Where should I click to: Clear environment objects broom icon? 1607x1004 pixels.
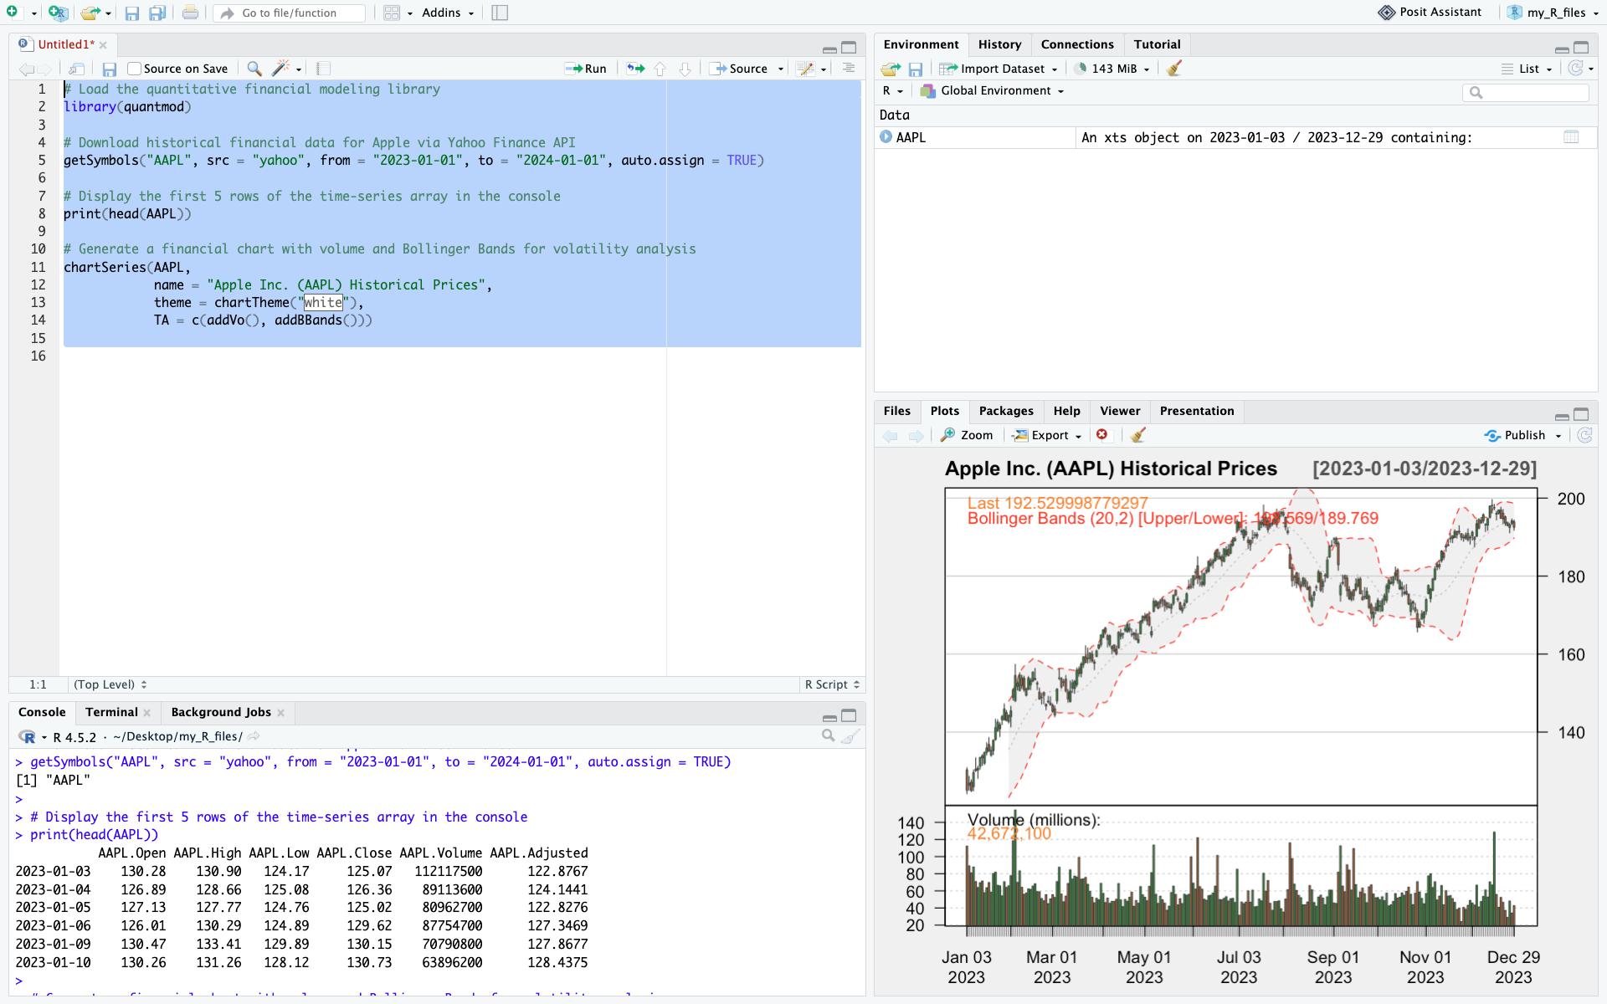coord(1174,69)
